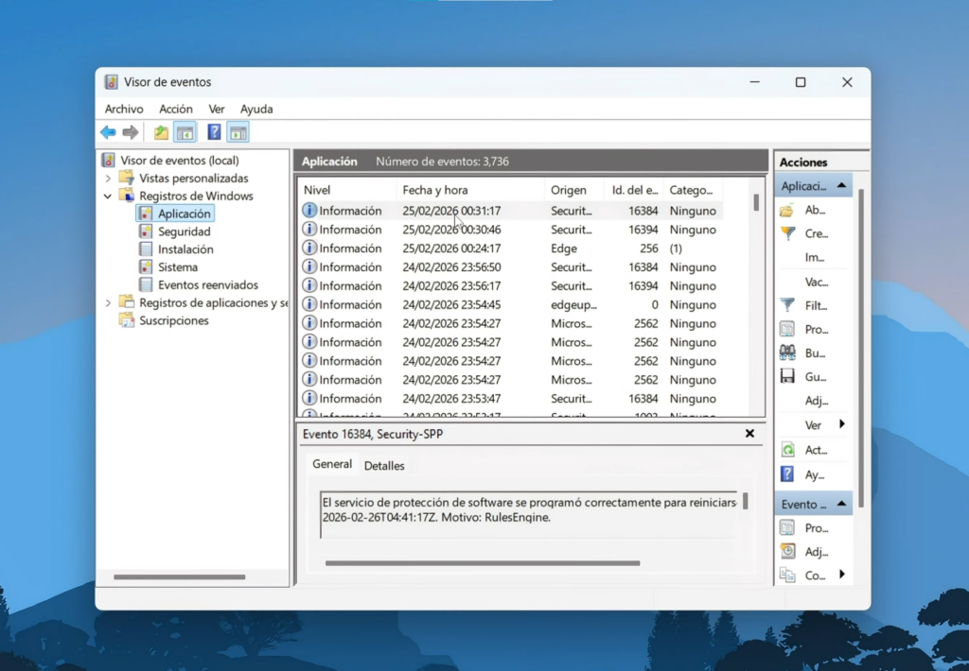Click the green Refresh icon in Actions

[786, 450]
